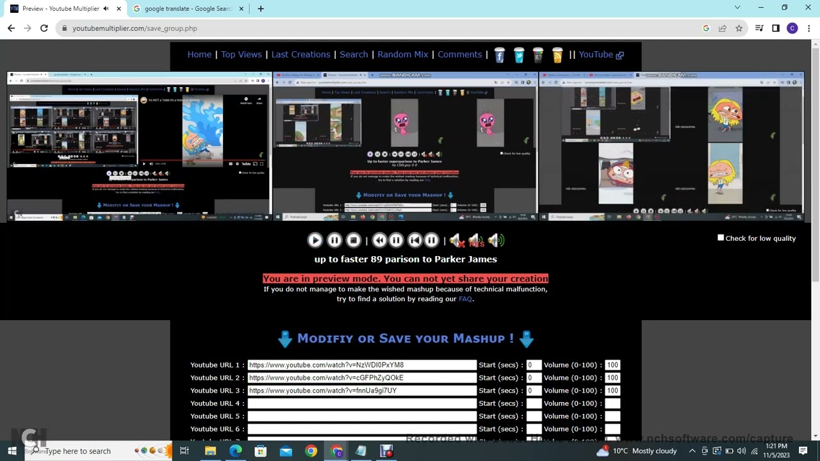Image resolution: width=820 pixels, height=461 pixels.
Task: Click the speaker icon labeled RES
Action: point(476,240)
